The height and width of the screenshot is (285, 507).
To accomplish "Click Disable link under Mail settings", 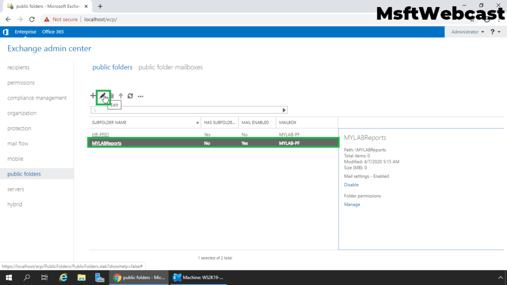I will [x=351, y=185].
